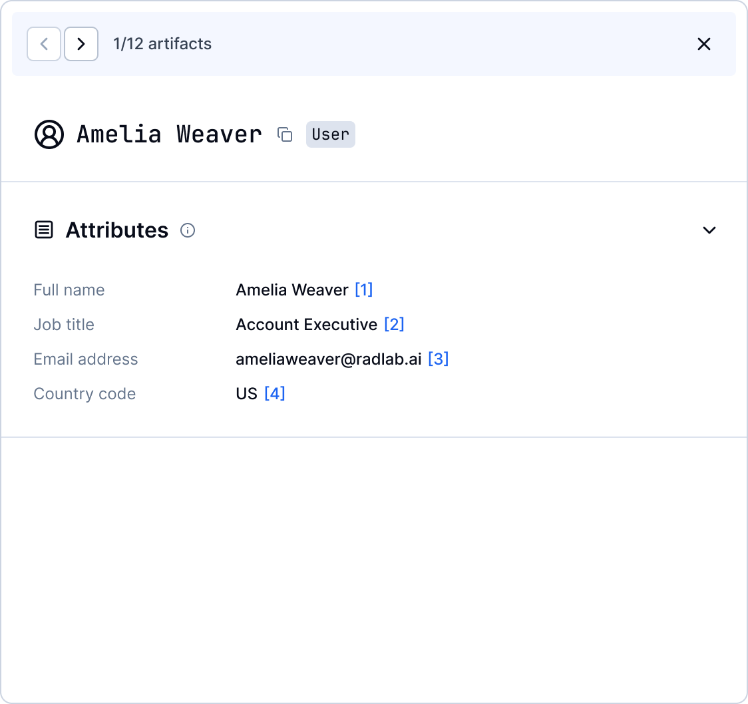Go to the previous artifact

coord(44,44)
